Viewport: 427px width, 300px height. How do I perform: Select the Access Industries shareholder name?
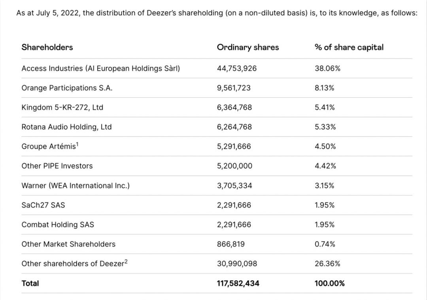(100, 68)
